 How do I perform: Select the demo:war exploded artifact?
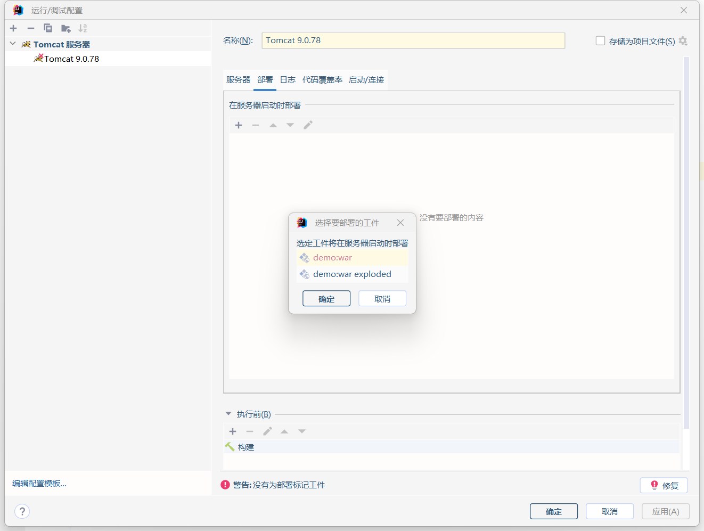[352, 274]
